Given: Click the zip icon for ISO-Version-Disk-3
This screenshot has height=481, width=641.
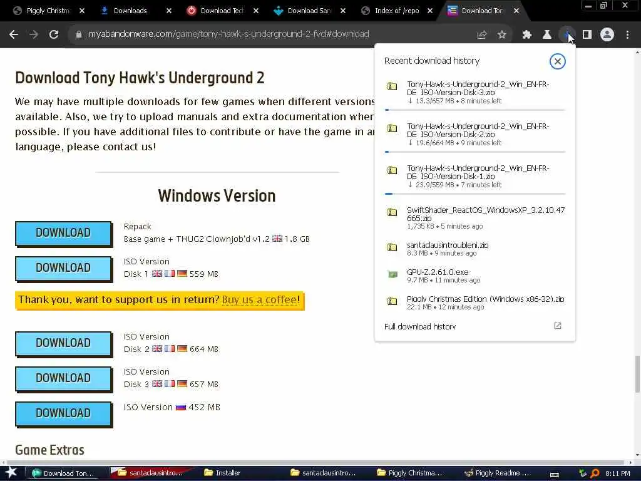Looking at the screenshot, I should 392,86.
